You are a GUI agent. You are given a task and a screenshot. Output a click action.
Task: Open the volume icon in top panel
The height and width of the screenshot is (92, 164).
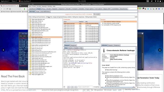tap(158, 1)
